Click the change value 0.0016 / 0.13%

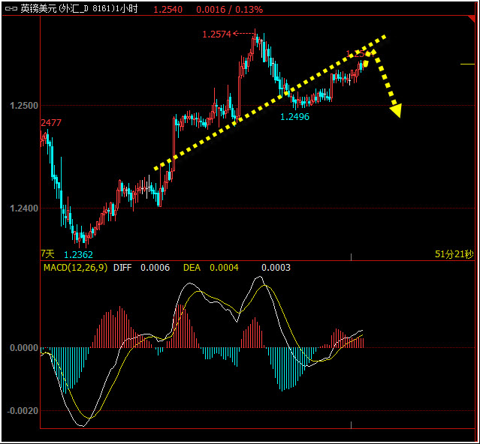tap(229, 10)
